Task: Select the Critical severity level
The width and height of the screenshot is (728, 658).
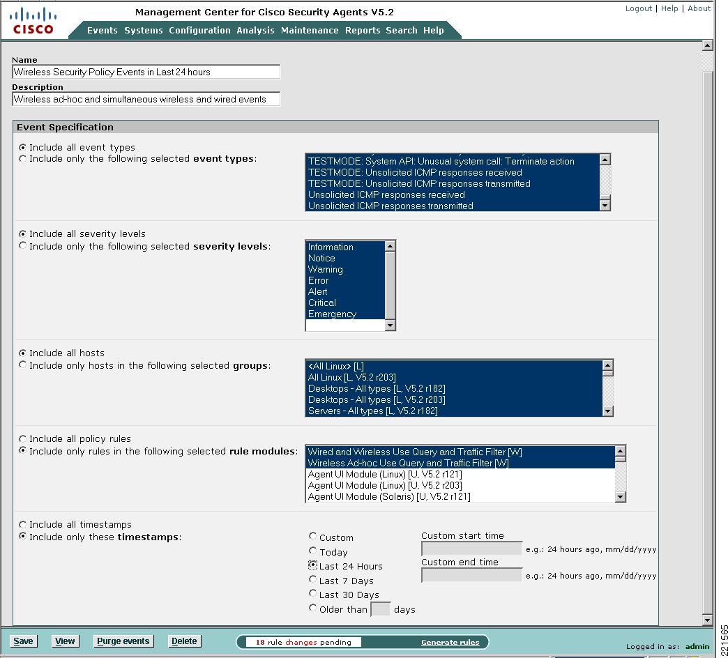Action: [x=345, y=303]
